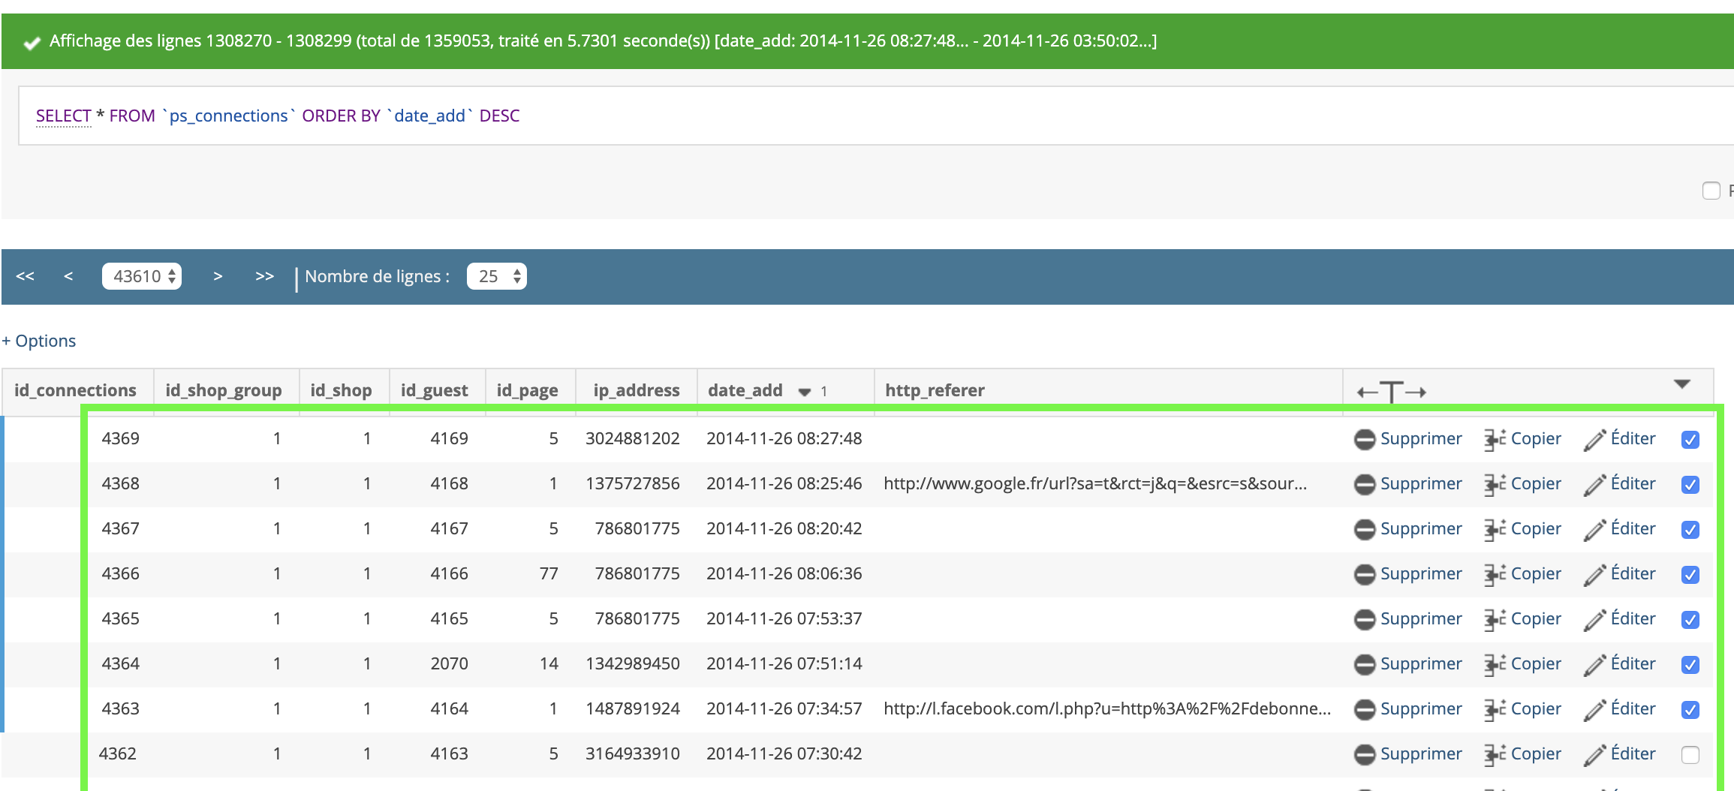This screenshot has width=1734, height=791.
Task: Uncheck the checkbox for row 4369
Action: tap(1690, 440)
